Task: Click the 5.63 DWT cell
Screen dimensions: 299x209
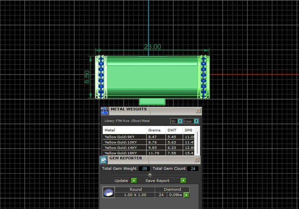Action: click(174, 142)
